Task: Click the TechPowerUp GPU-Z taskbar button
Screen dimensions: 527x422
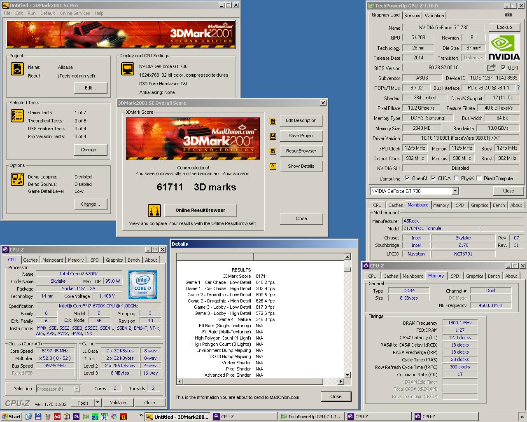Action: pos(312,417)
